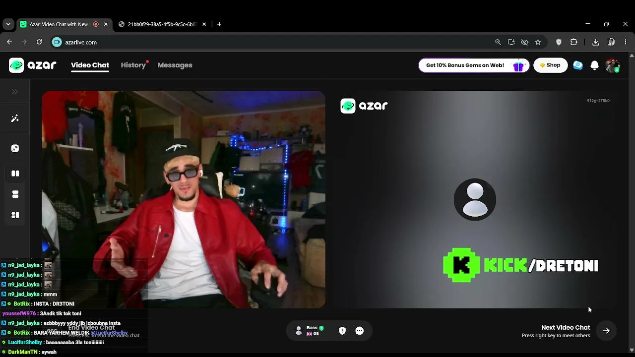
Task: Switch to the Video Chat tab
Action: [90, 65]
